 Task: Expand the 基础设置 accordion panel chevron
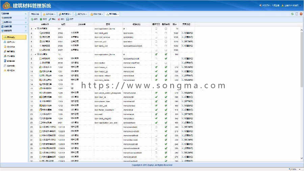26,27
